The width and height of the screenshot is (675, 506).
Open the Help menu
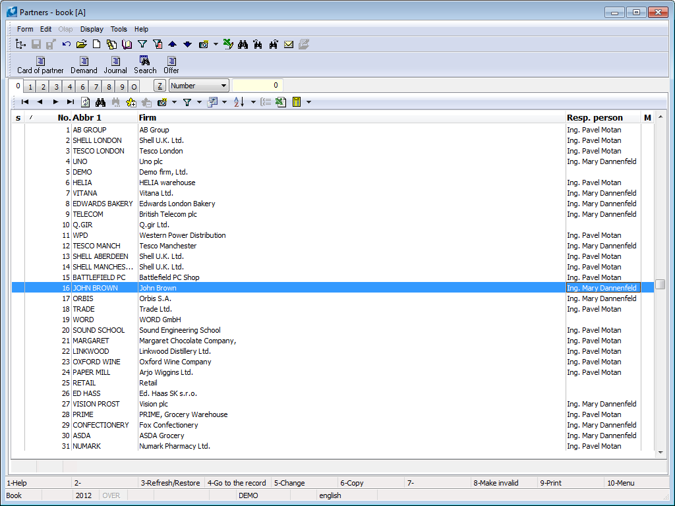coord(141,29)
